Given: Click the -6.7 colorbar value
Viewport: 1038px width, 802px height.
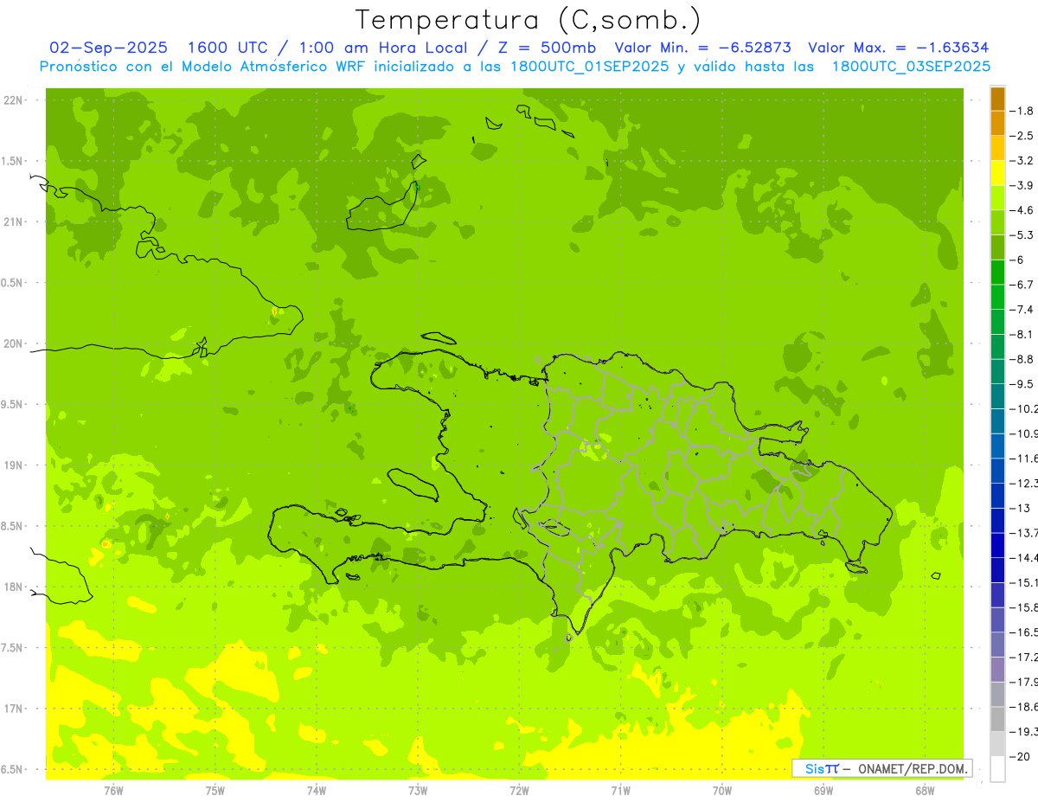Looking at the screenshot, I should [x=1022, y=285].
